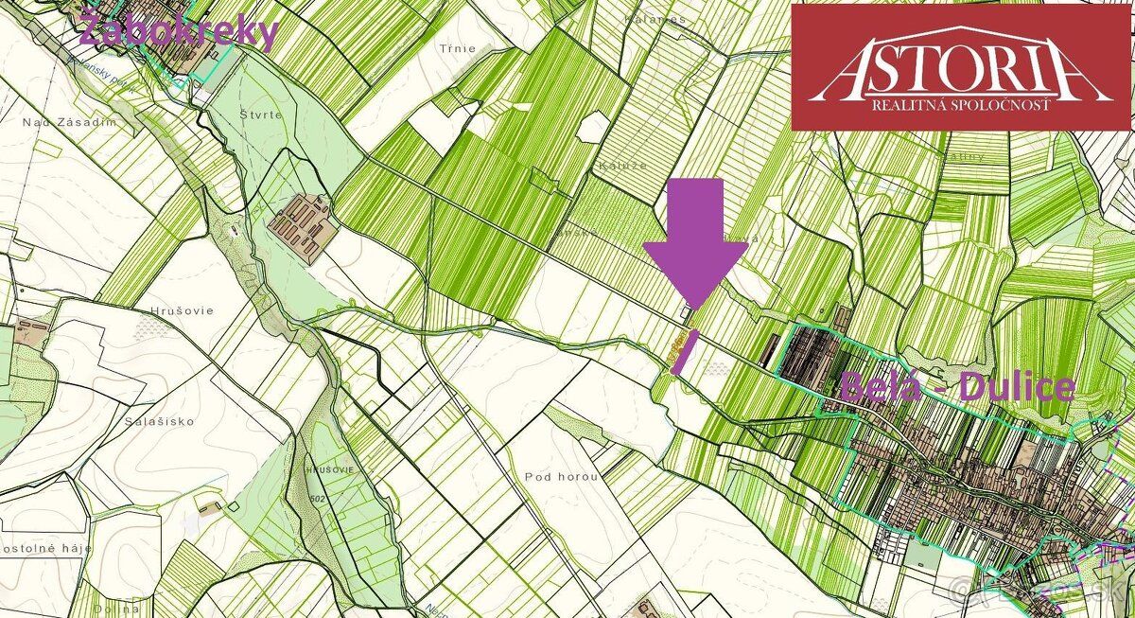Click the Astoria realitná spoločnosť logo
1135x618 pixels.
[963, 66]
